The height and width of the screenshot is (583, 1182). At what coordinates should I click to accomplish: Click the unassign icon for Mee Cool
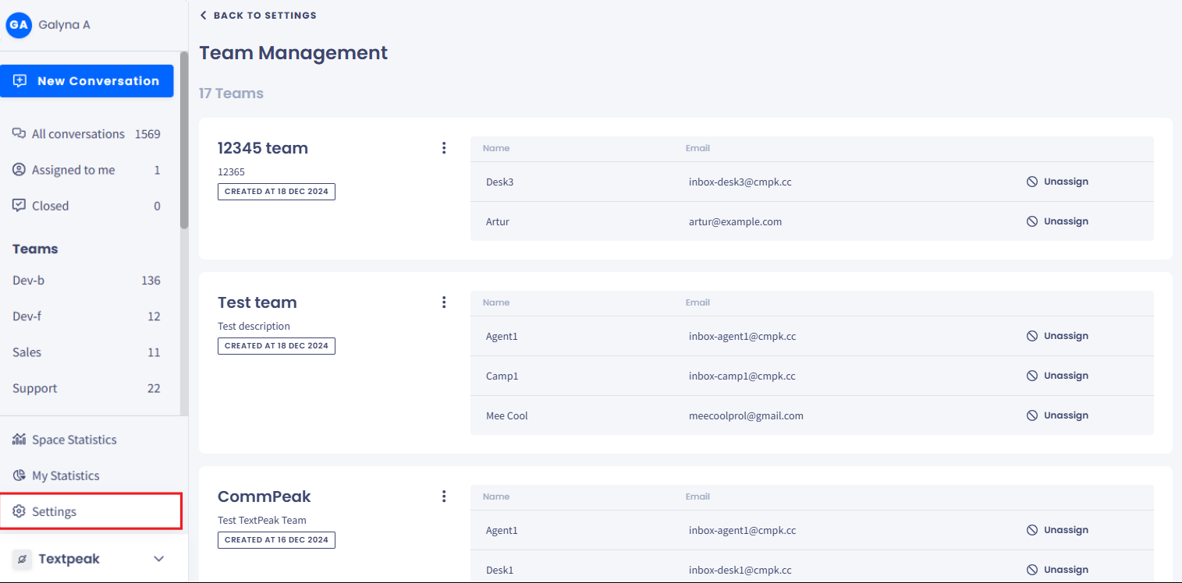coord(1032,415)
